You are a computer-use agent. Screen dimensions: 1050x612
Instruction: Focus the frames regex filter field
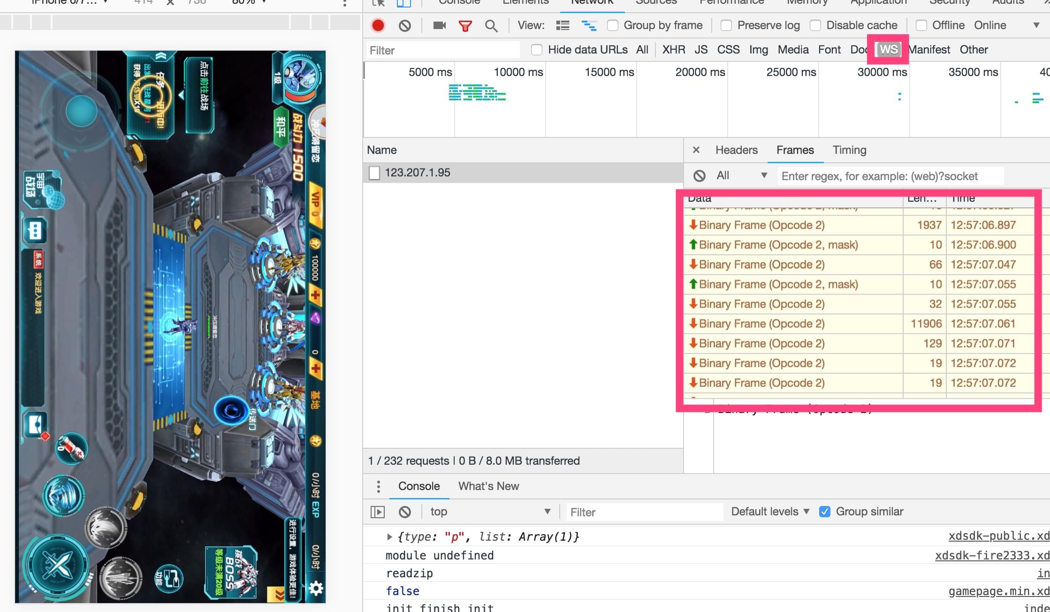[x=890, y=176]
